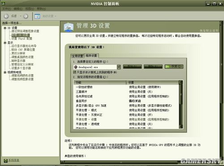This screenshot has width=224, height=166.
Task: Open the 高级设置 view dropdown
Action: pos(56,16)
